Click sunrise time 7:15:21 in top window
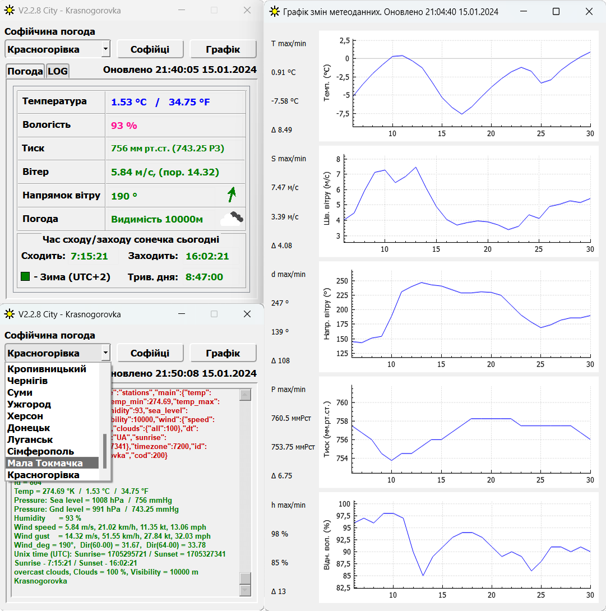 click(x=89, y=256)
